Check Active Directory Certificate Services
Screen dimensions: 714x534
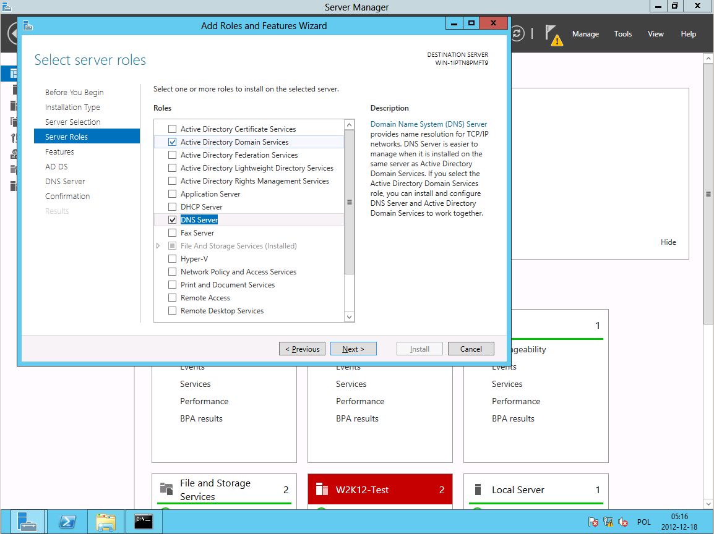point(172,129)
